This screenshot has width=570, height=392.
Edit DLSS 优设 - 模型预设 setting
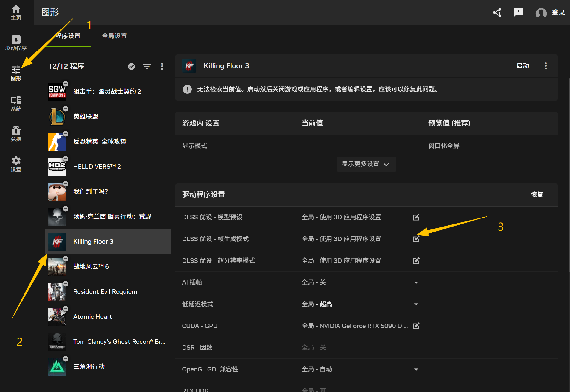pyautogui.click(x=416, y=217)
